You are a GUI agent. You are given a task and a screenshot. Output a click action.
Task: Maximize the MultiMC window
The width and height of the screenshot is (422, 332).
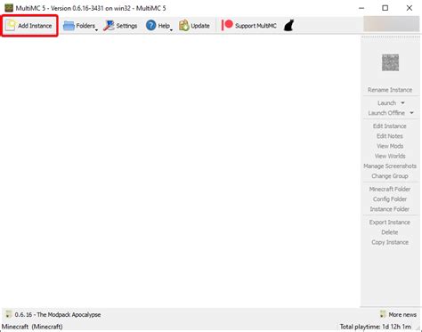click(385, 8)
